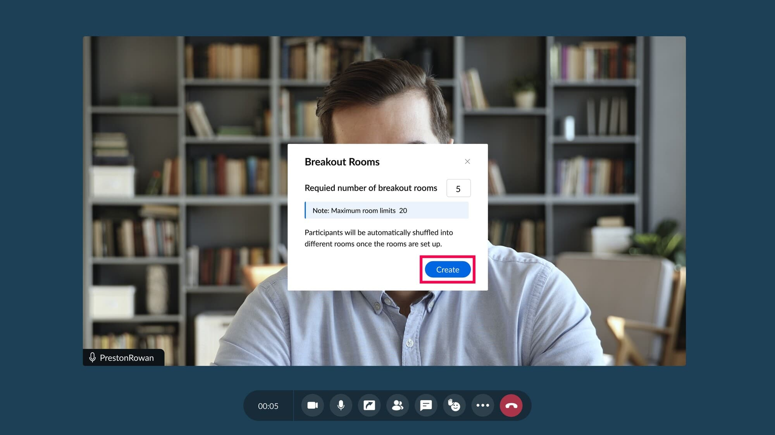Click the maximum limit value 20
Screen dimensions: 775x435
(x=403, y=211)
